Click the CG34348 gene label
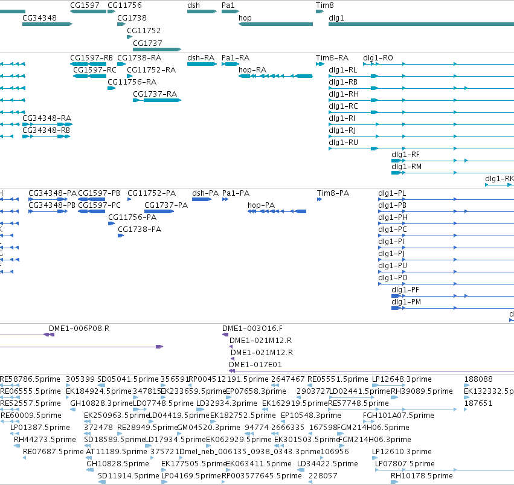This screenshot has height=485, width=514. point(39,18)
